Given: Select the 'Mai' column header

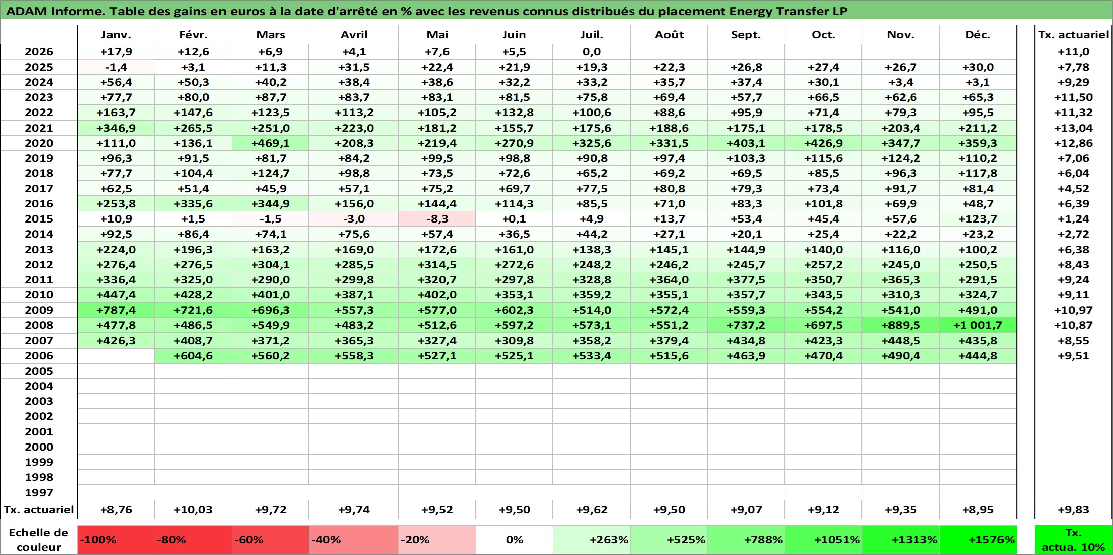Looking at the screenshot, I should (x=437, y=35).
